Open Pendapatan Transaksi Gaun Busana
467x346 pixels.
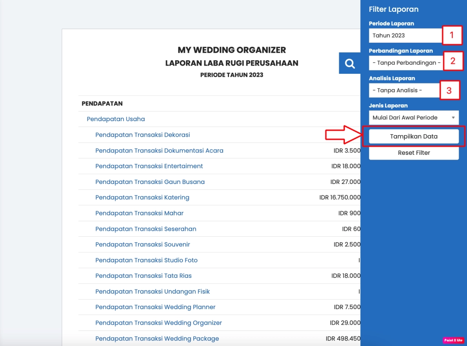(150, 182)
